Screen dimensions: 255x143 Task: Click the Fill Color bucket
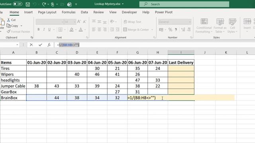pyautogui.click(x=71, y=29)
